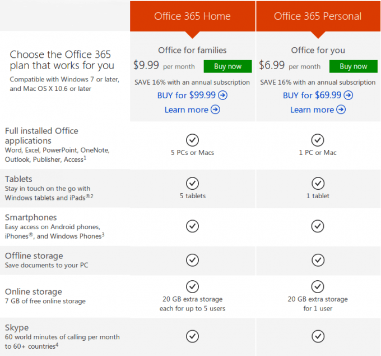Open the BUY for $99.99 annual link
Viewport: 381px width, 356px height.
click(192, 95)
